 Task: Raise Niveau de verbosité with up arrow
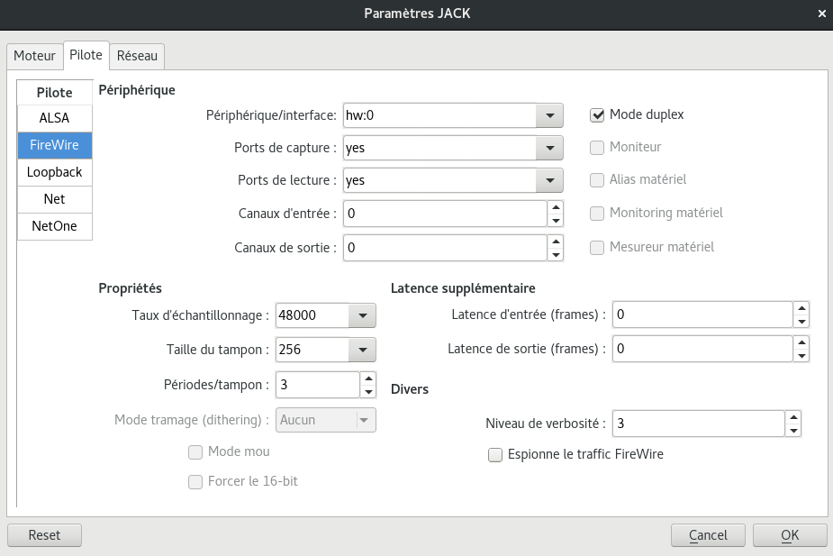(792, 416)
